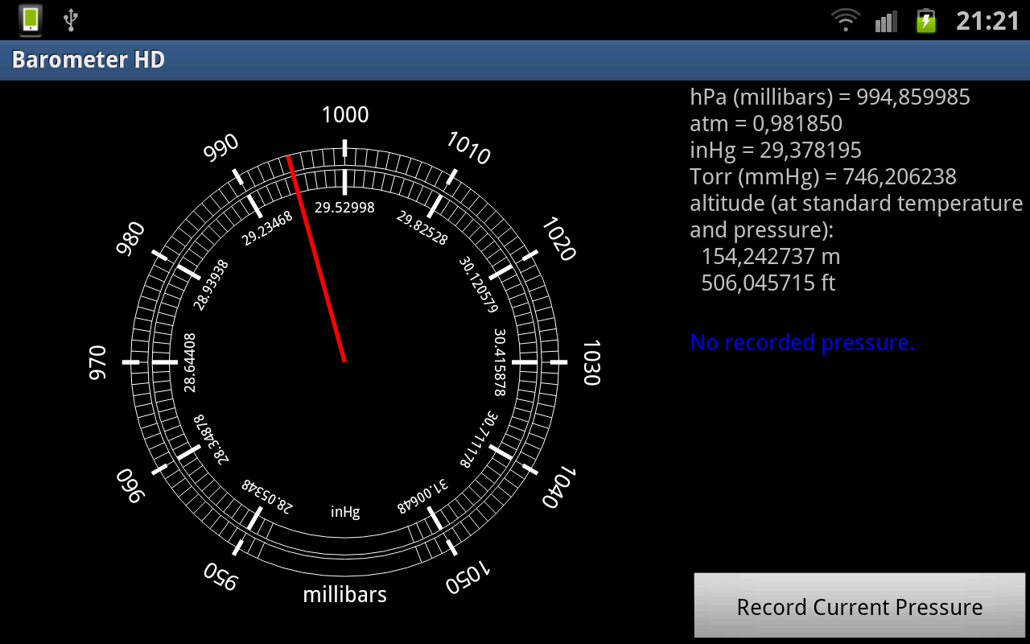Tap the 990 label on the dial
This screenshot has width=1030, height=644.
pyautogui.click(x=221, y=148)
